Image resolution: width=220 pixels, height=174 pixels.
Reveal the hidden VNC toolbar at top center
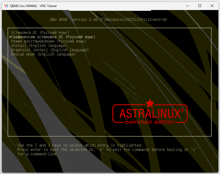pyautogui.click(x=110, y=11)
